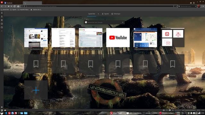The height and width of the screenshot is (115, 205).
Task: Open the YouTube speed dial tile
Action: tap(118, 38)
